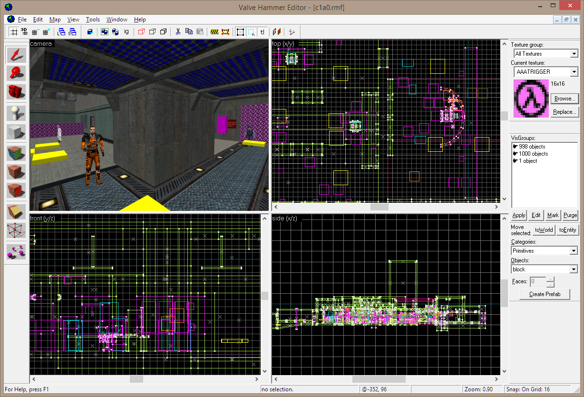Open the Texture group dropdown

point(574,54)
